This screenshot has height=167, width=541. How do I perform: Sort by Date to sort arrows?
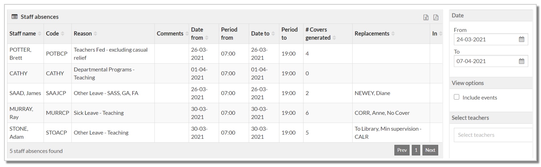coord(273,34)
